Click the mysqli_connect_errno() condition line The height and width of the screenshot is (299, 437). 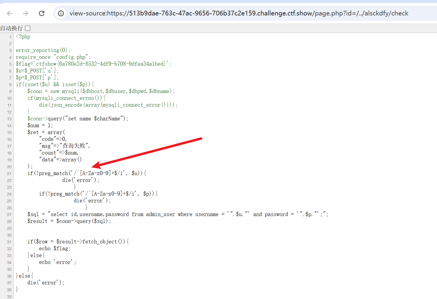(x=67, y=98)
